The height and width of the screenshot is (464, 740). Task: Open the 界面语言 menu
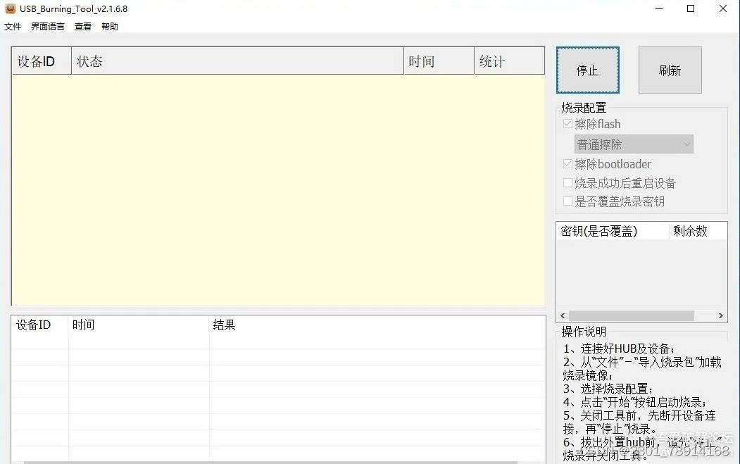pyautogui.click(x=48, y=27)
